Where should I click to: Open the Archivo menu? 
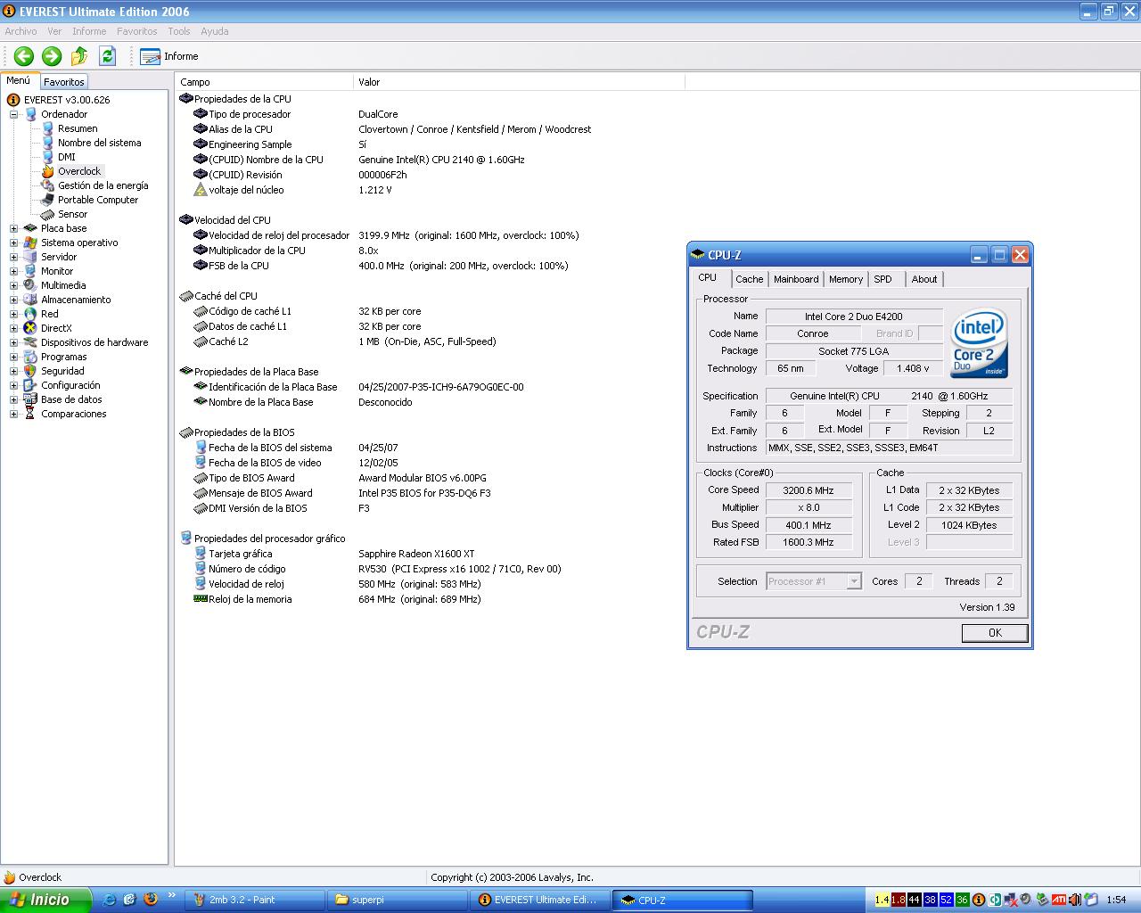(21, 31)
